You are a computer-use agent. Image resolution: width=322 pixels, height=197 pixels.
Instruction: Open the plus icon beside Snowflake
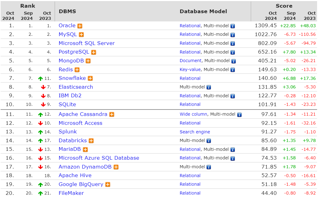click(90, 78)
